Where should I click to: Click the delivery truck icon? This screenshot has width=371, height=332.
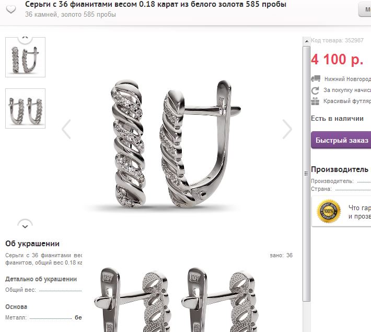(316, 78)
